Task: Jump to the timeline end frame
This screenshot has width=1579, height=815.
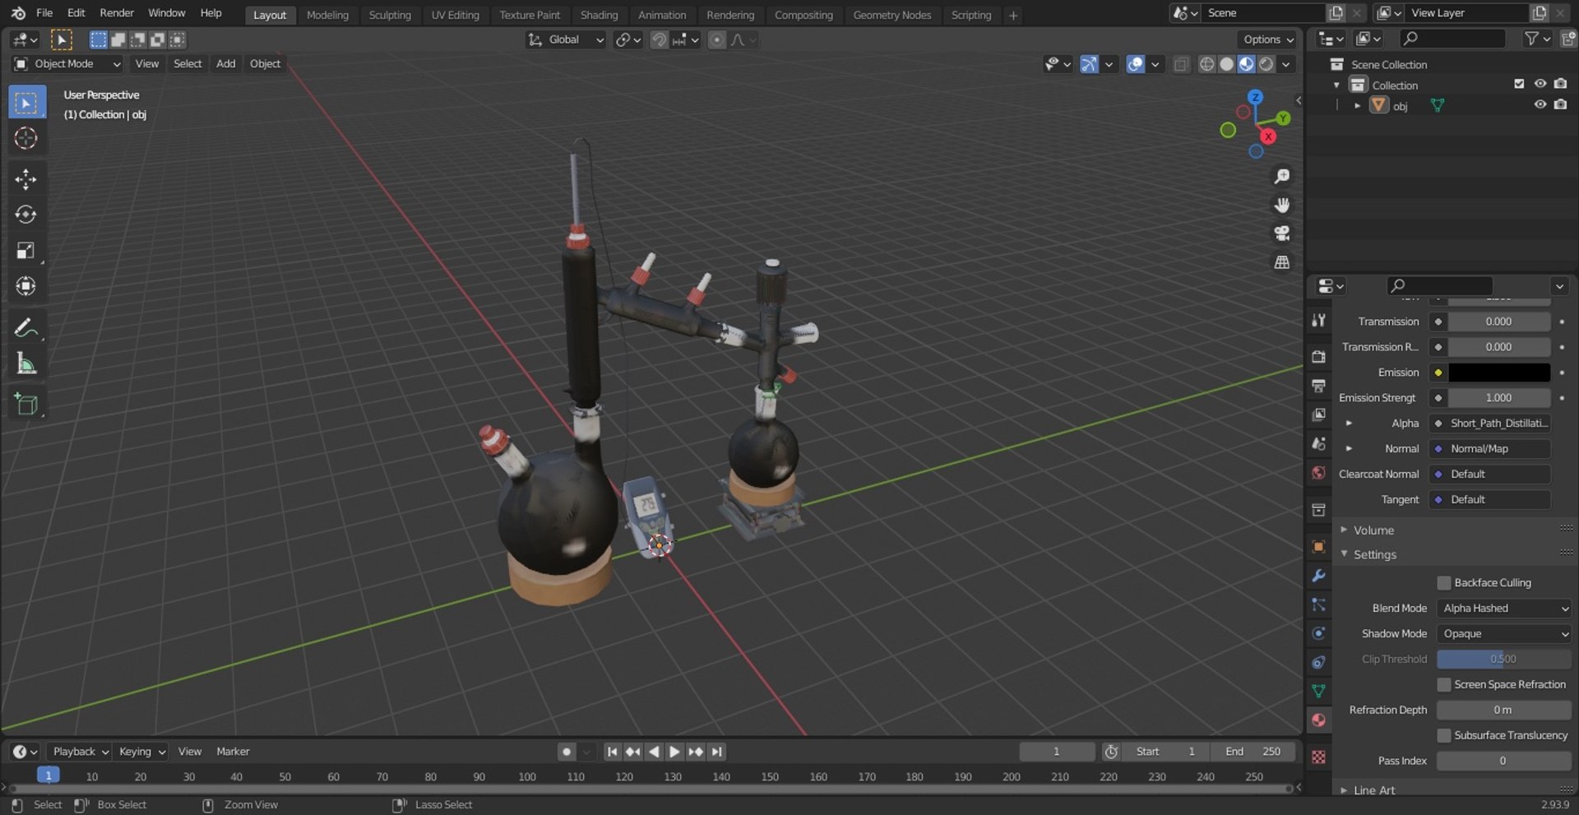Action: [717, 752]
